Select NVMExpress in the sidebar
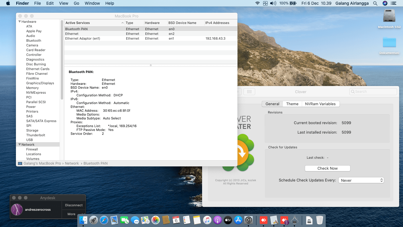This screenshot has height=227, width=403. [36, 93]
